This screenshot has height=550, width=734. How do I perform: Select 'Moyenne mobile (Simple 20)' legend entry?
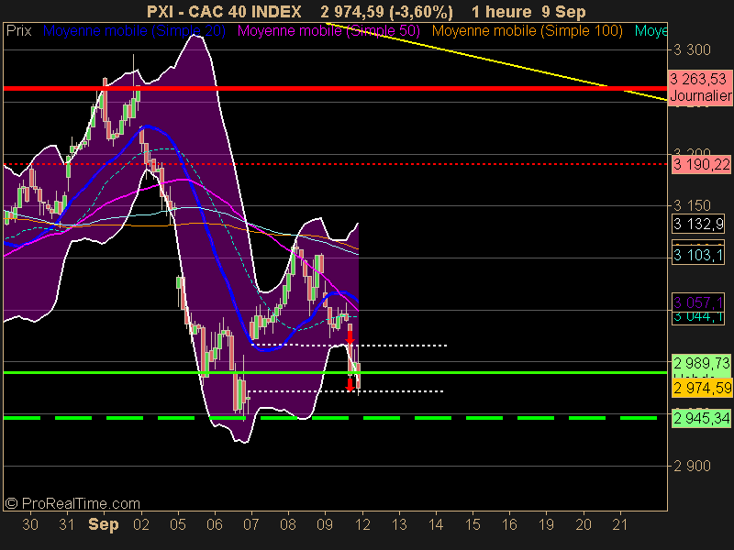[x=134, y=31]
